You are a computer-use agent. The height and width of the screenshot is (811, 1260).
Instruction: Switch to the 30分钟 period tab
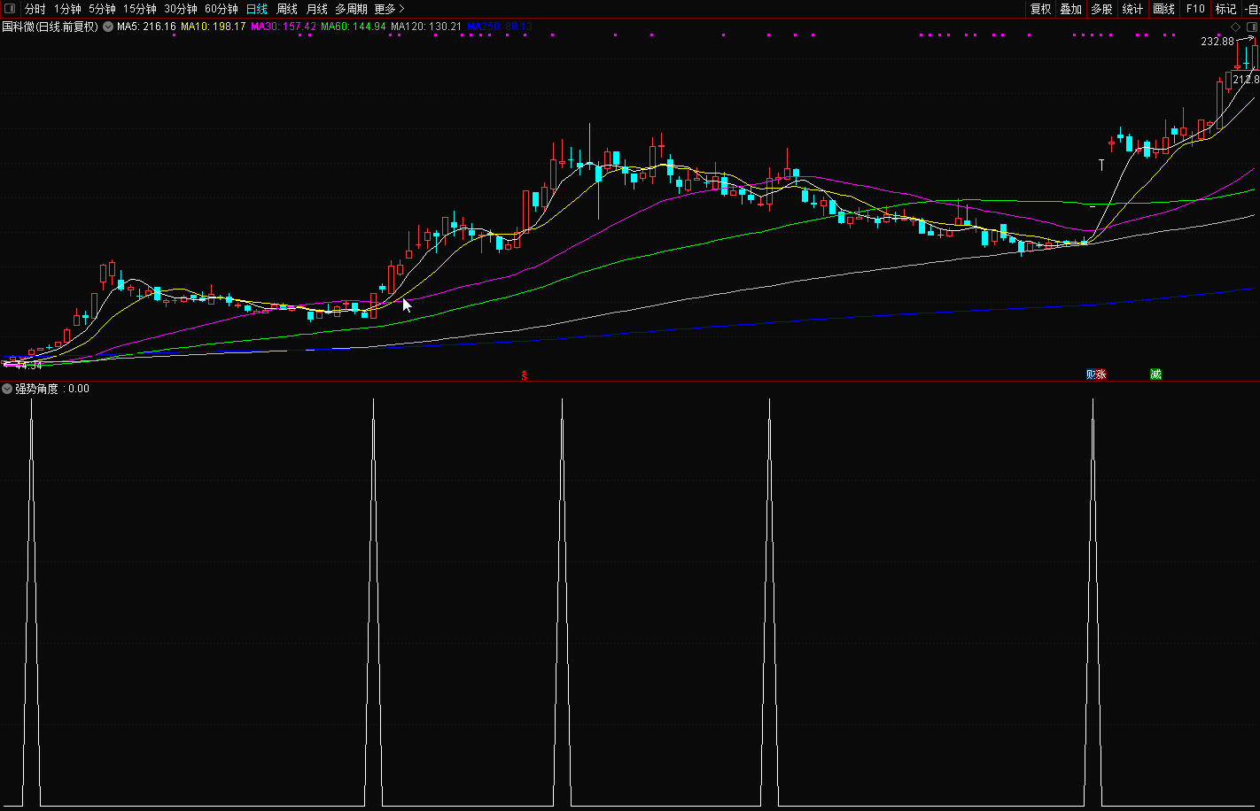[x=181, y=9]
